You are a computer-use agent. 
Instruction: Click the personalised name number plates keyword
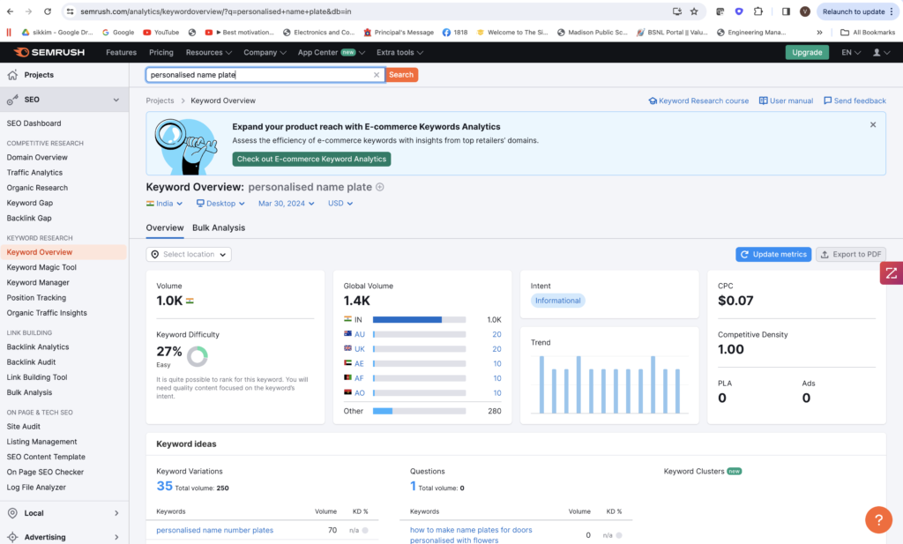[215, 530]
